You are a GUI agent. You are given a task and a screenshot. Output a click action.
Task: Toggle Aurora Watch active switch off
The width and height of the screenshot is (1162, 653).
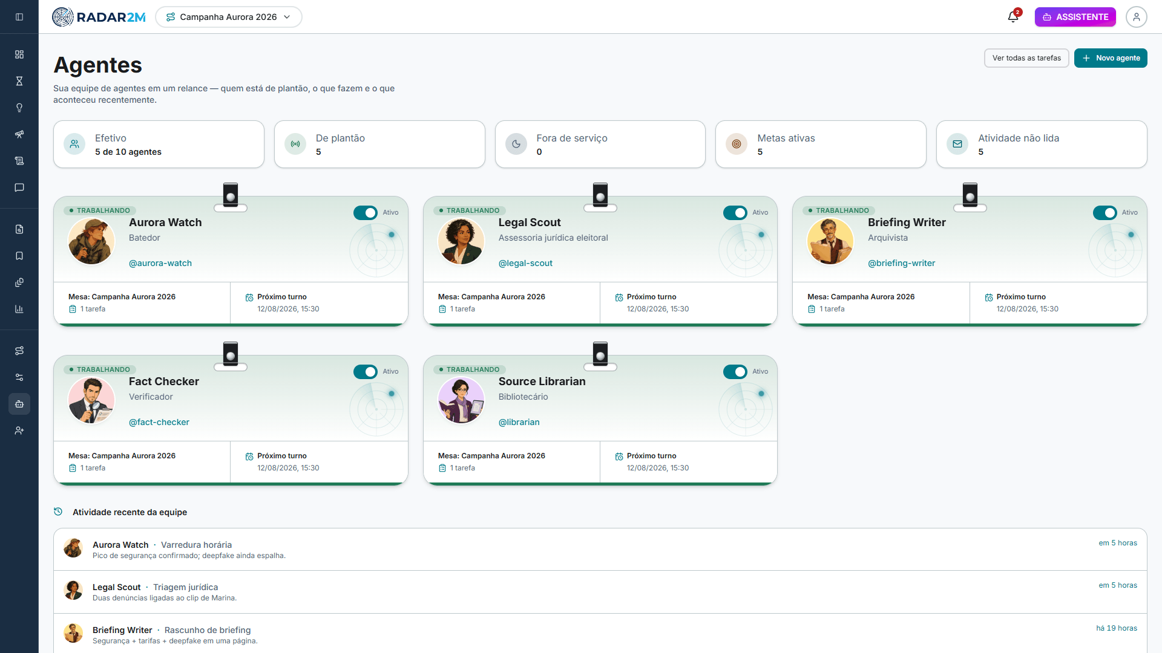[x=366, y=213]
